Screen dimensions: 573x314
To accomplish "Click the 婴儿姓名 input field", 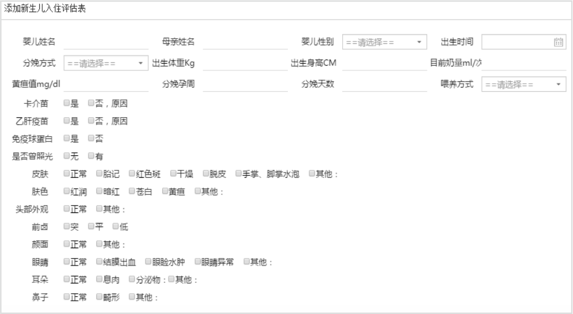I will click(106, 42).
